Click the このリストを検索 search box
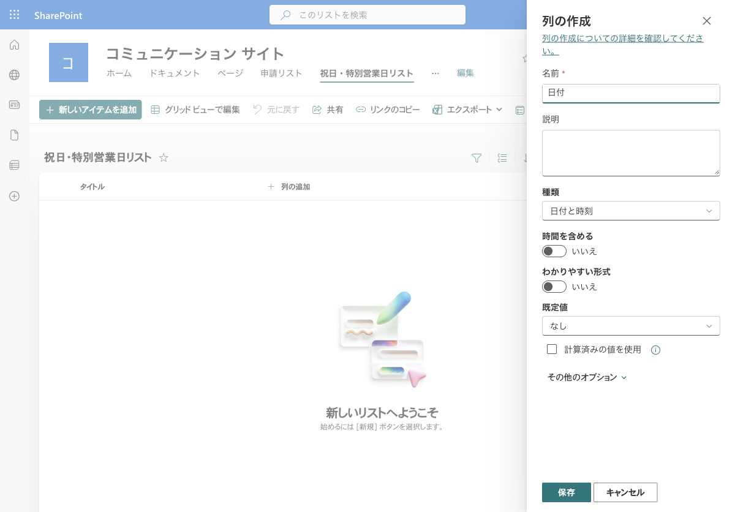Viewport: 735px width, 512px height. tap(367, 15)
